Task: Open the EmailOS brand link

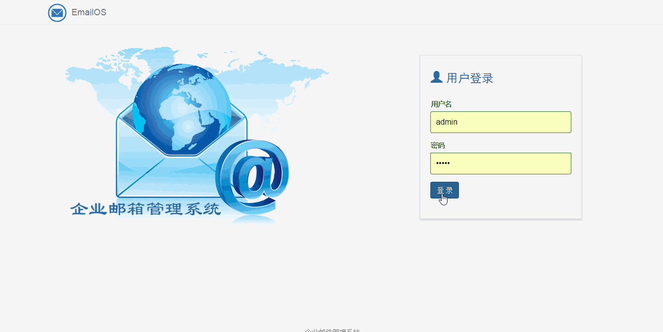Action: (x=89, y=12)
